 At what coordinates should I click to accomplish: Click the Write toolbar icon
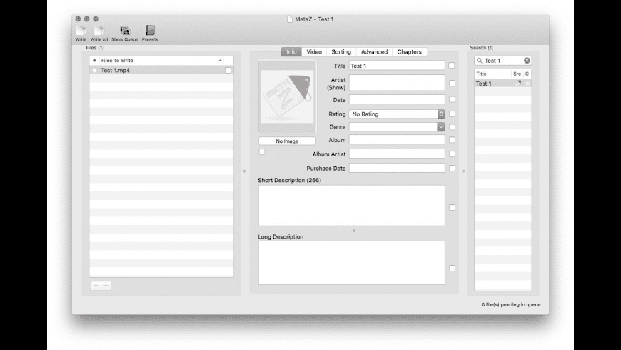tap(81, 31)
